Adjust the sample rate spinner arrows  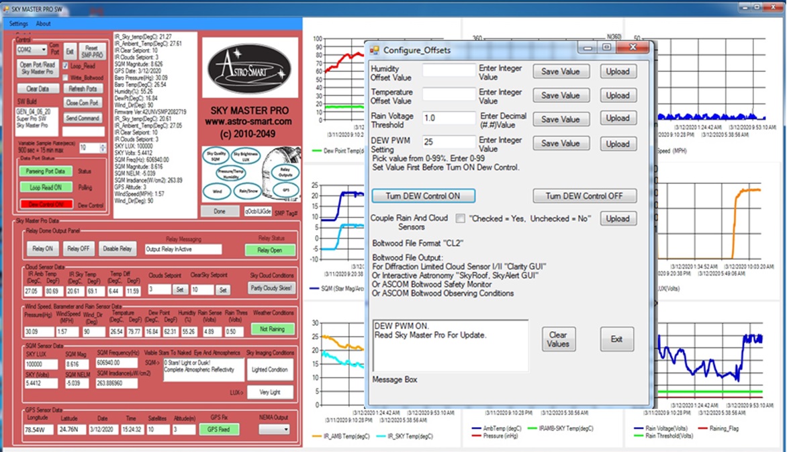point(103,148)
